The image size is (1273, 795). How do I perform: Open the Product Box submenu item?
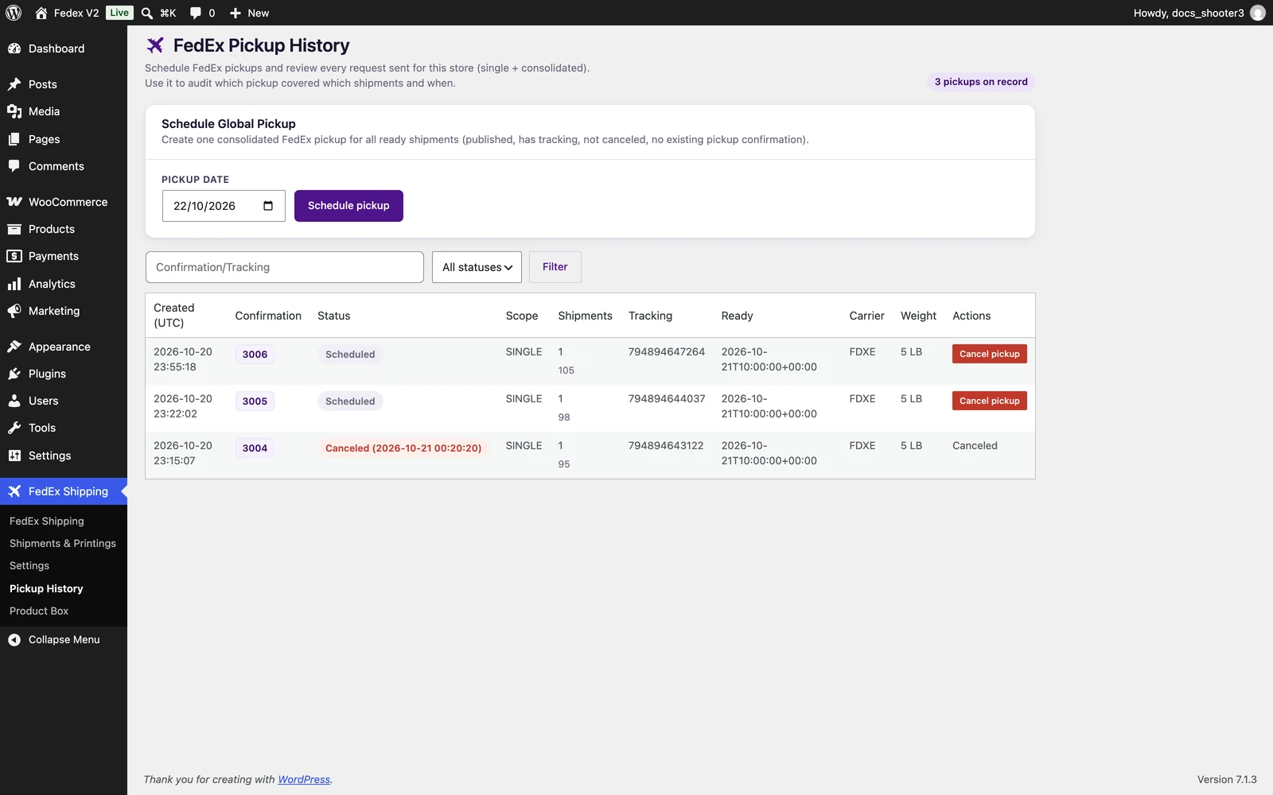pos(39,611)
